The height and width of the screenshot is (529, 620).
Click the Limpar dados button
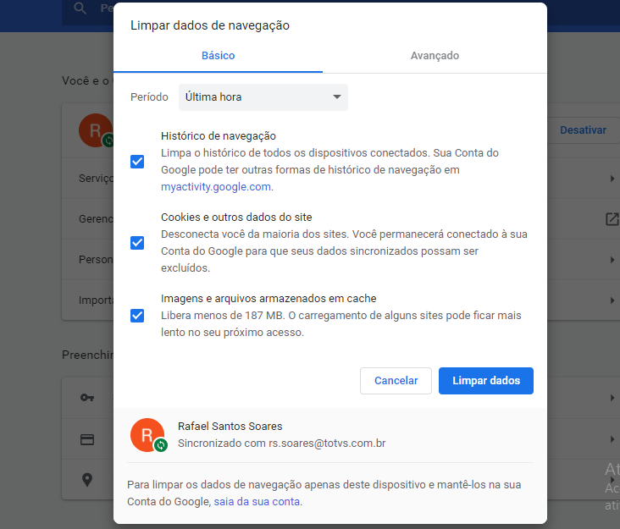click(486, 381)
